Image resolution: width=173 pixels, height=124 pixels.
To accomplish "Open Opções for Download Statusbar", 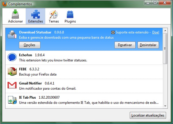I will tap(30, 45).
